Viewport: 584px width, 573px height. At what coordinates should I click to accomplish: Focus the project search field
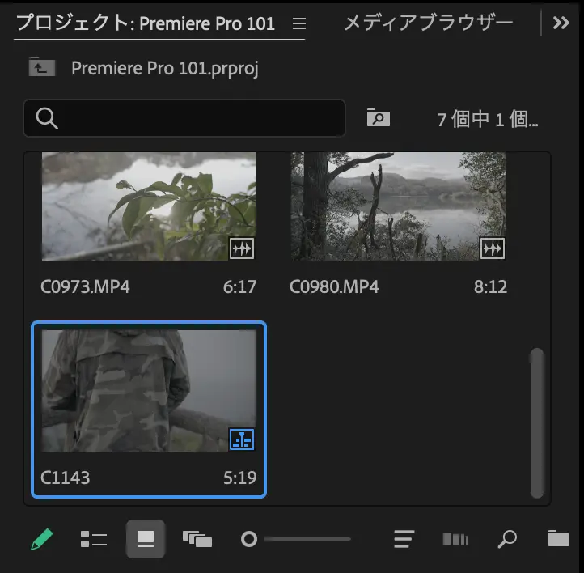pyautogui.click(x=184, y=118)
